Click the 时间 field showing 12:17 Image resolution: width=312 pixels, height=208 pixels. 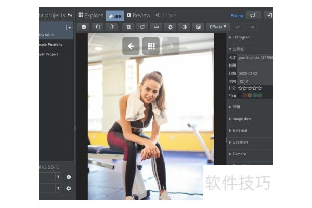pos(255,81)
